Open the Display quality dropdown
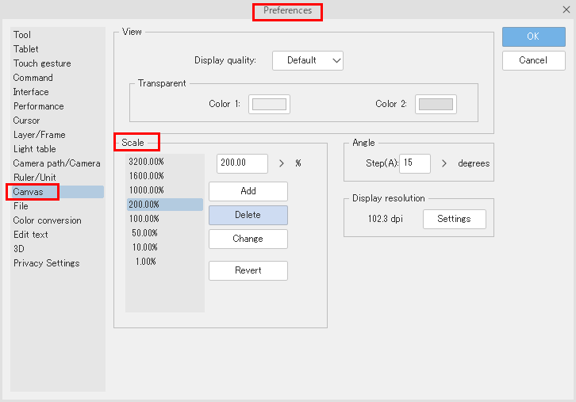 308,60
